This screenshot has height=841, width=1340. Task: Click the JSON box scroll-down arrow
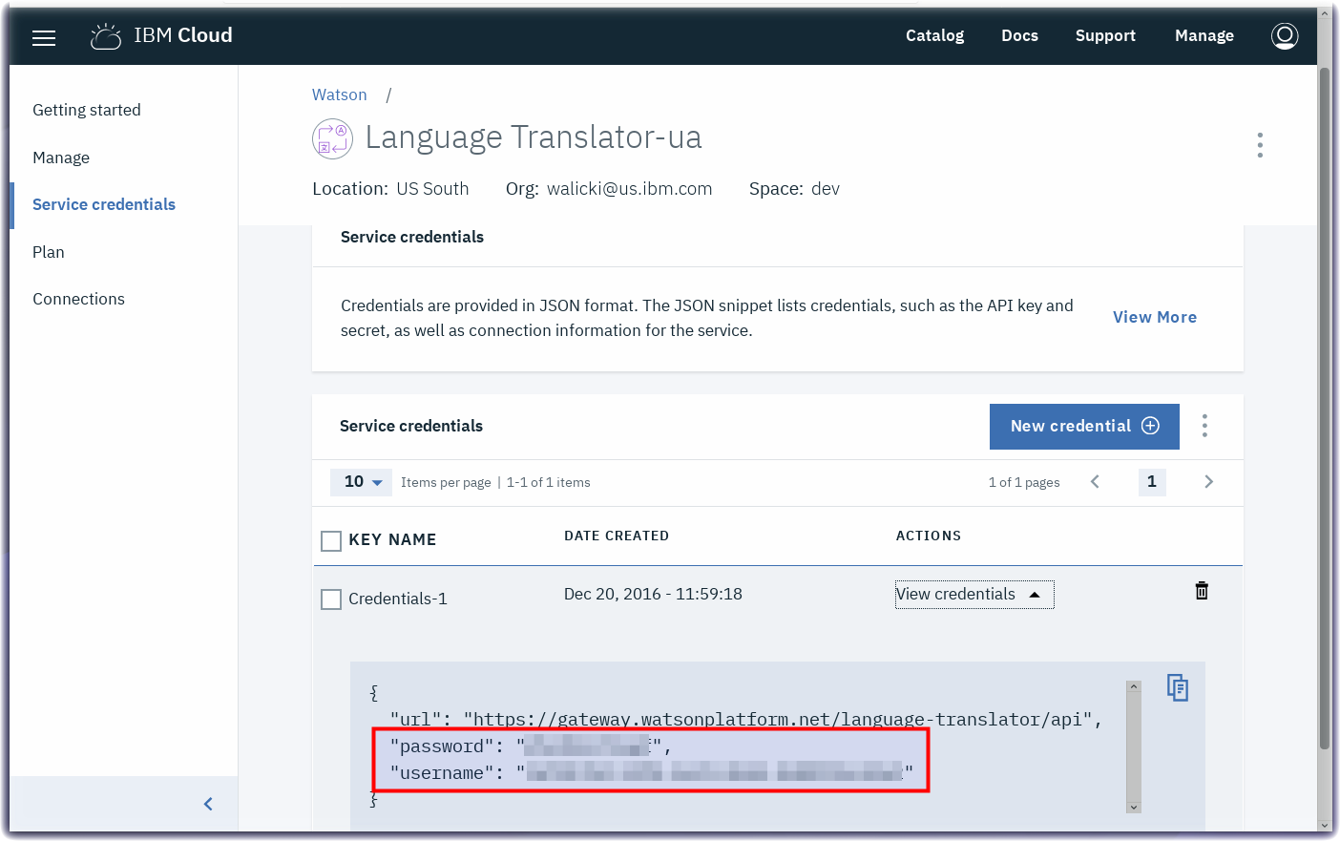click(1134, 807)
